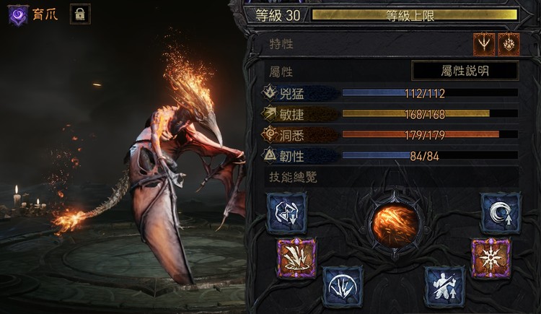541x314 pixels.
Task: Click the padlock lock icon beside 育爪
Action: pyautogui.click(x=80, y=14)
